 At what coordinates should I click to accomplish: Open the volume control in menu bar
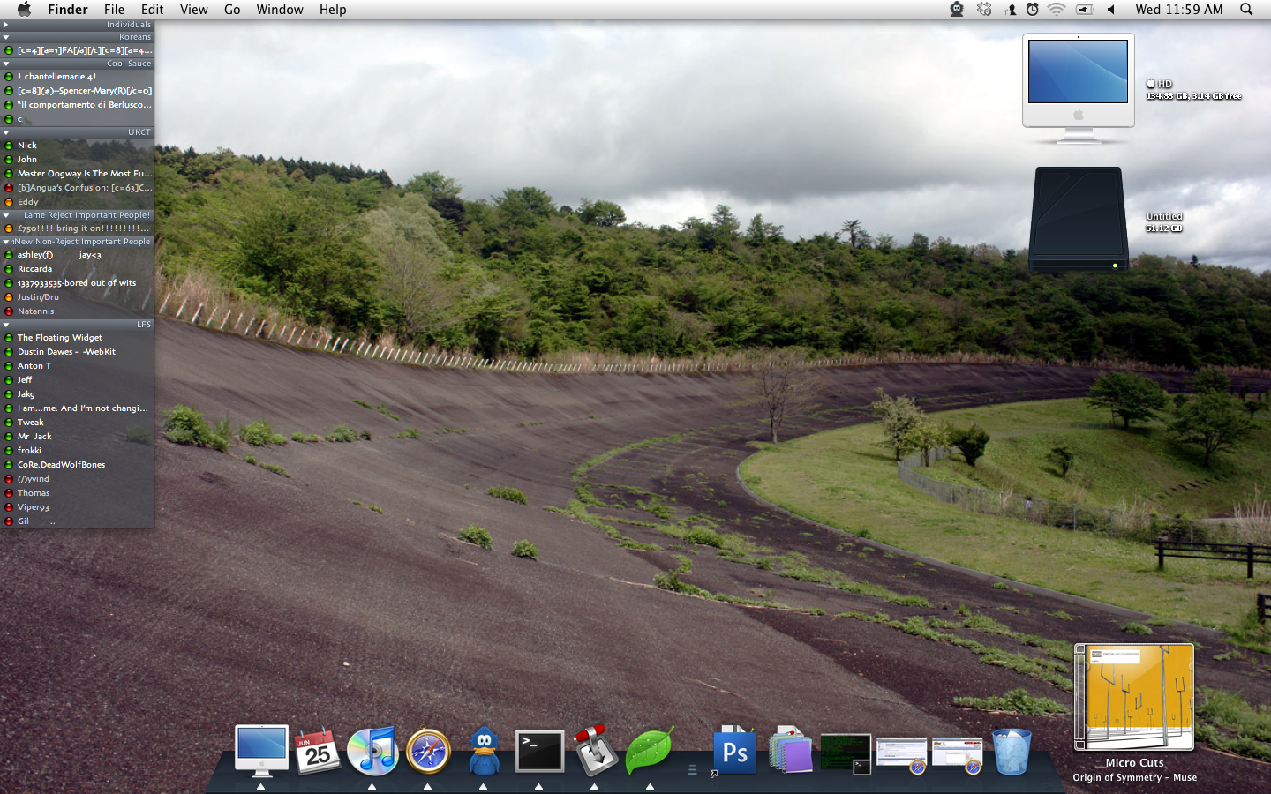[1111, 10]
